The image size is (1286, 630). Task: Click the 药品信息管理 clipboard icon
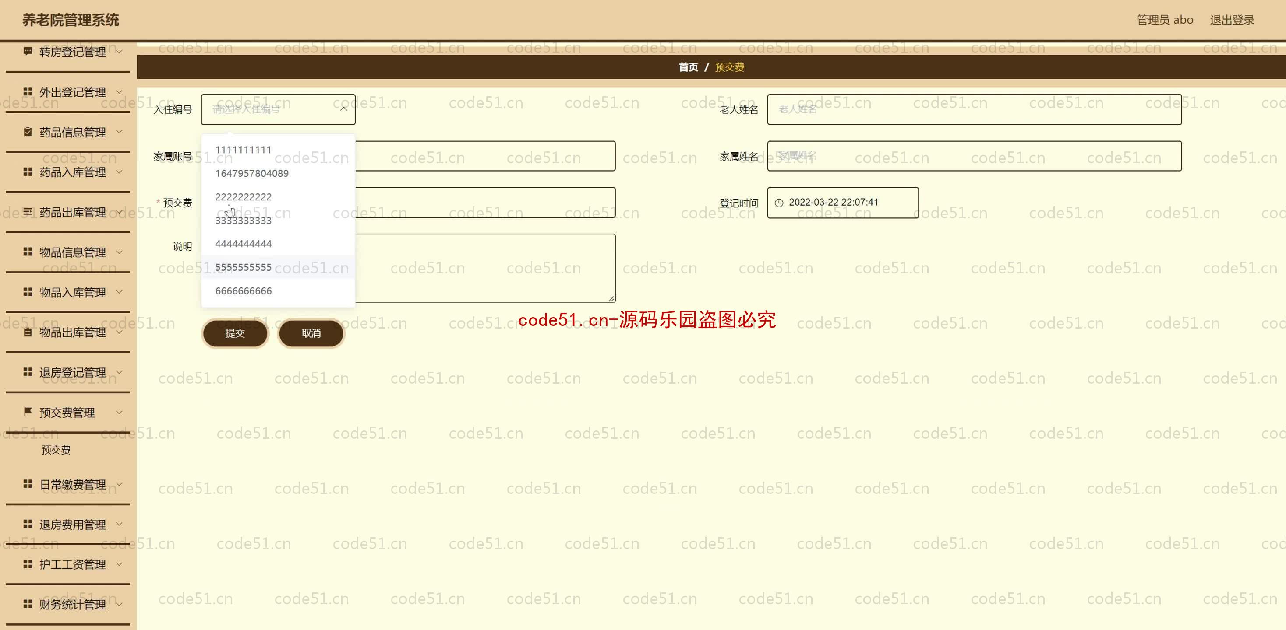click(x=28, y=132)
